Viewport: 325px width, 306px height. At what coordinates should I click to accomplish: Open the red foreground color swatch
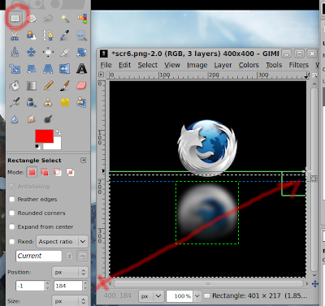(x=44, y=136)
